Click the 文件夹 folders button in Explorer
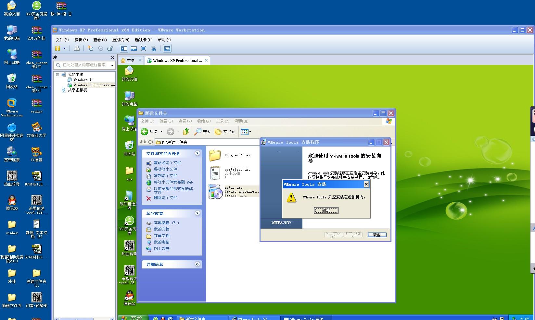Screen dimensions: 535x320 (225, 131)
